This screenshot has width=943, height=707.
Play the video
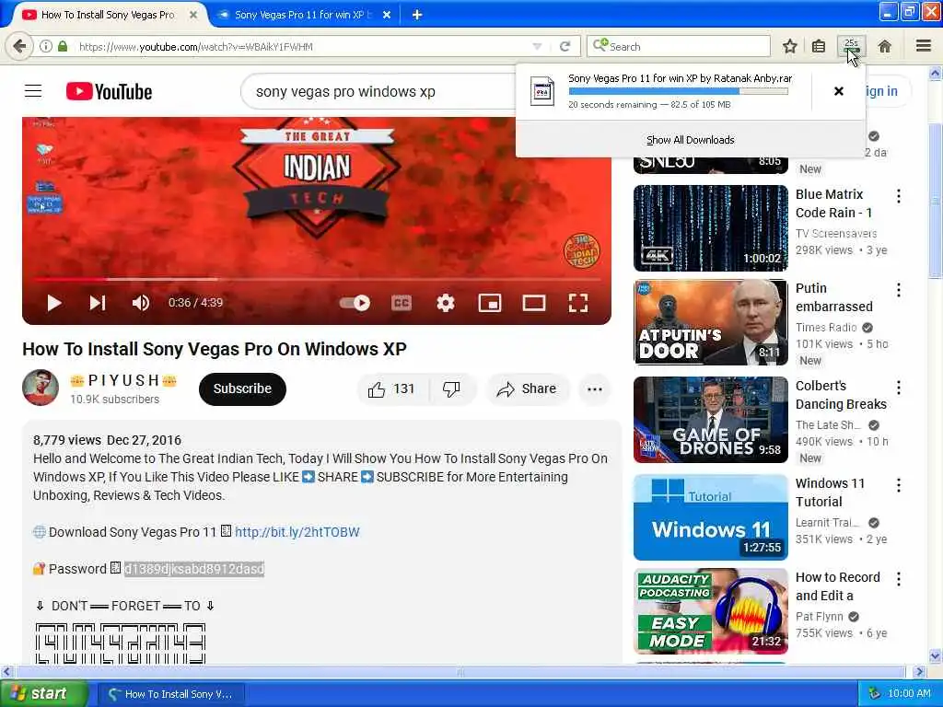click(54, 303)
